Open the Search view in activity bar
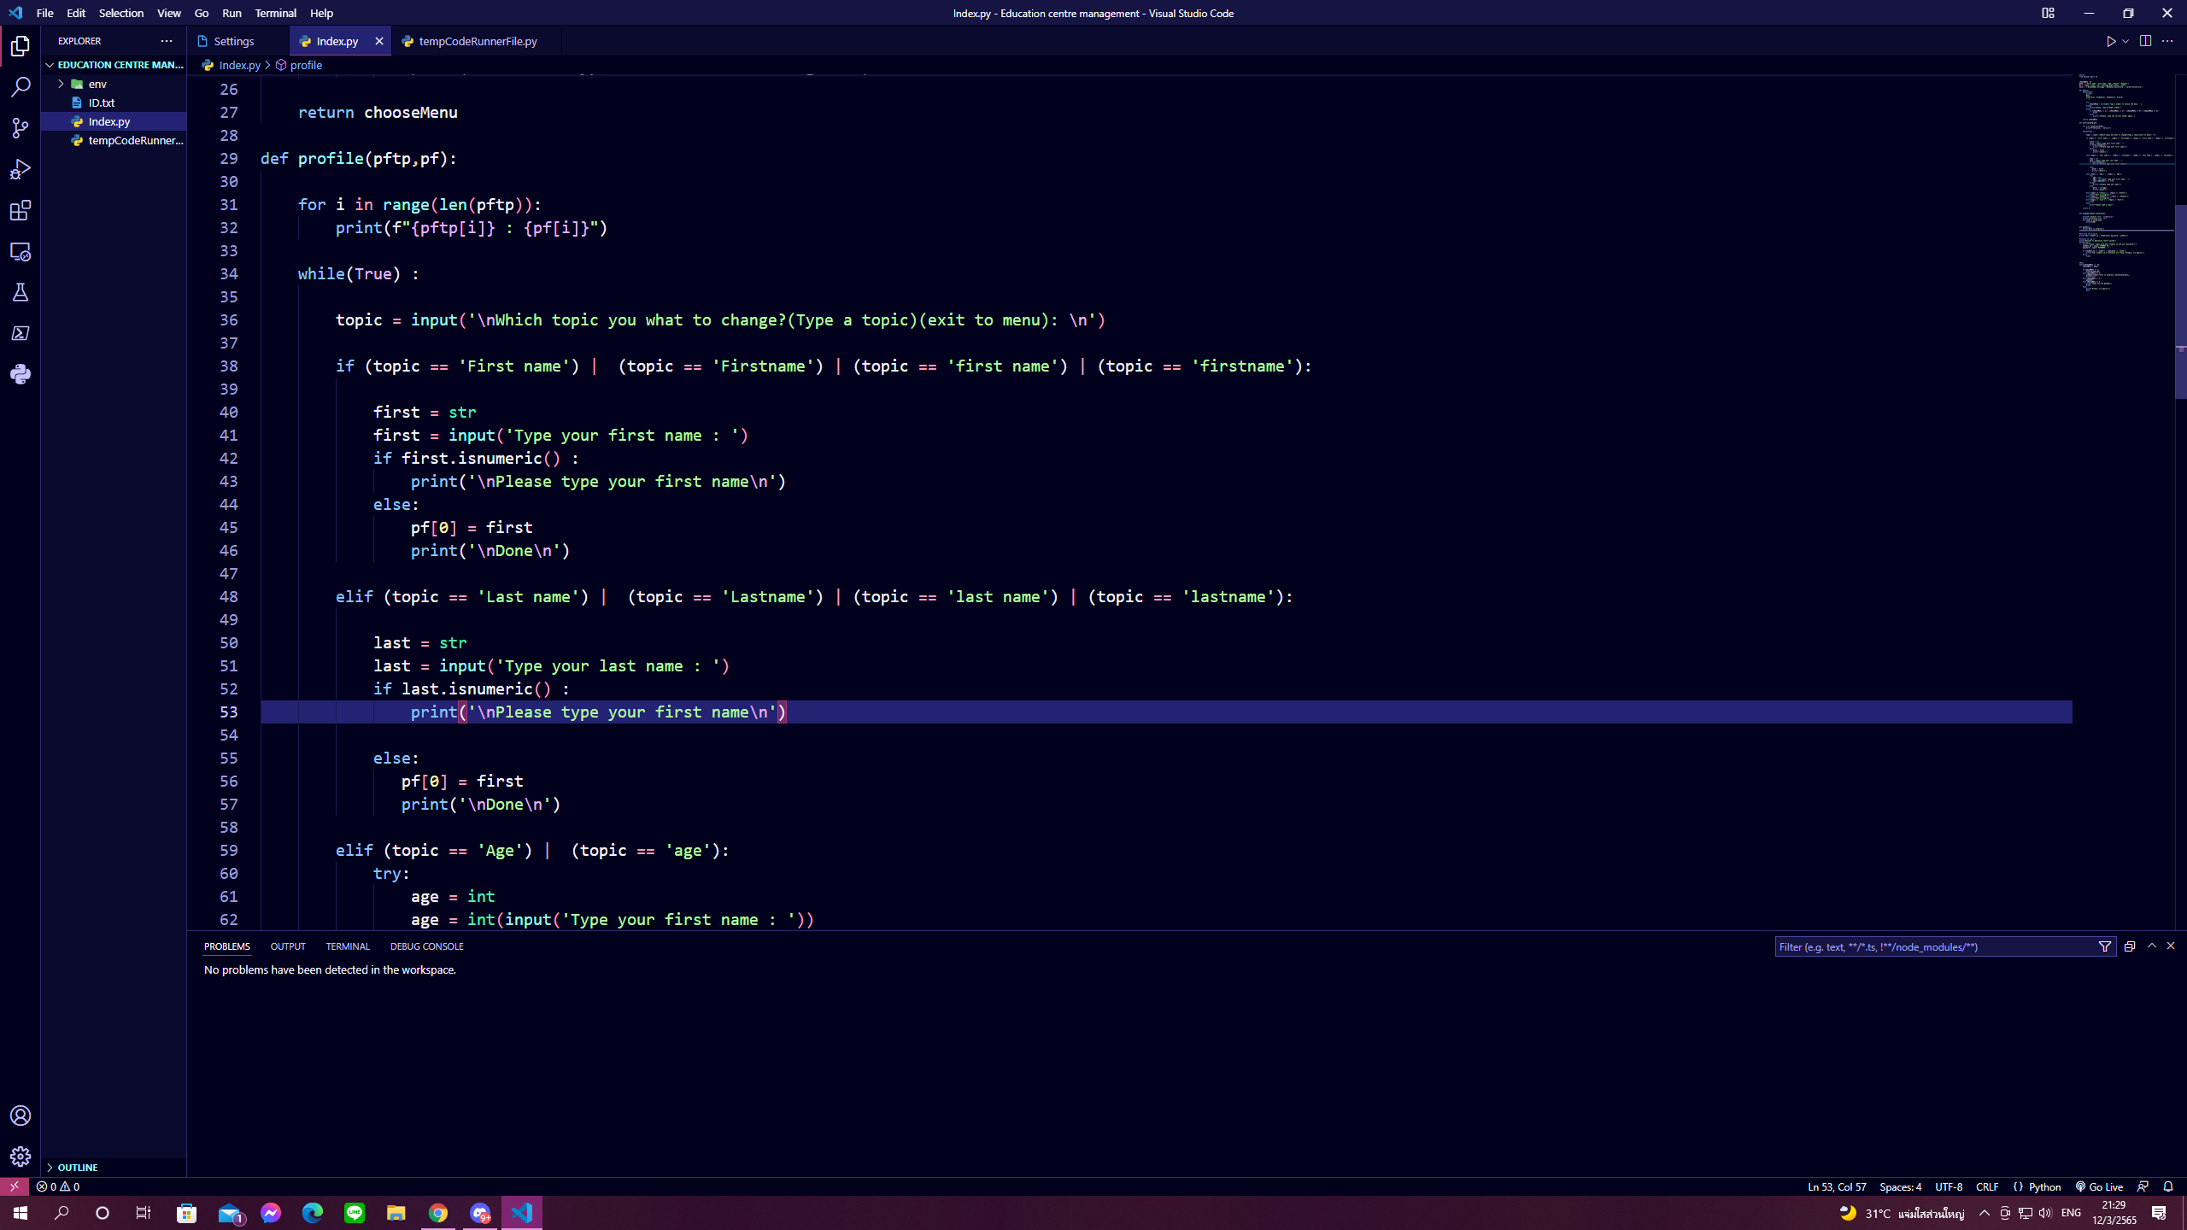 21,87
